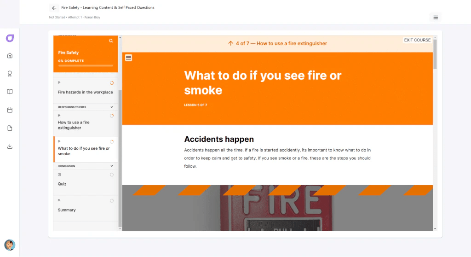The height and width of the screenshot is (257, 471).
Task: Open the Quiz lesson
Action: [86, 182]
